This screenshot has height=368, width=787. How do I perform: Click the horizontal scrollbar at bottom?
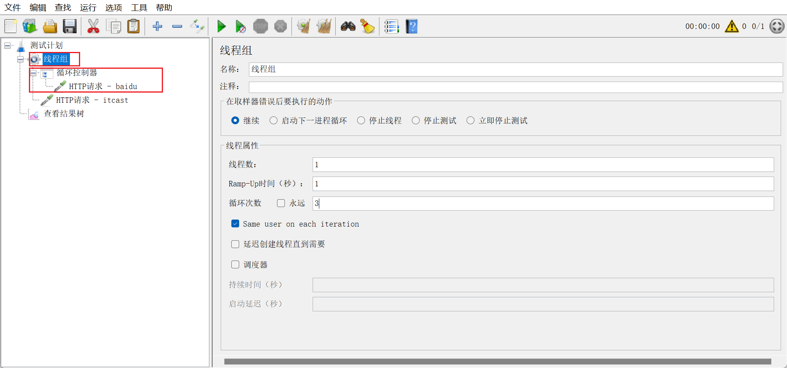(497, 362)
